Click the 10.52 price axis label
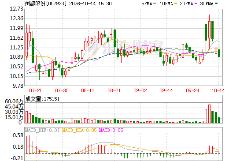The height and width of the screenshot is (161, 229). tap(16, 67)
